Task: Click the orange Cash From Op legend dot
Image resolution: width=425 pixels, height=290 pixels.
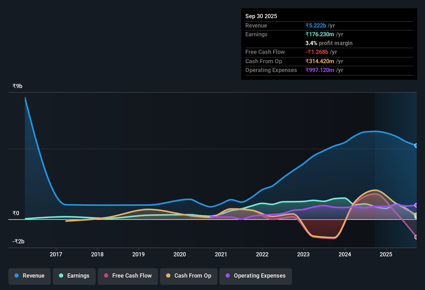Action: pyautogui.click(x=168, y=276)
